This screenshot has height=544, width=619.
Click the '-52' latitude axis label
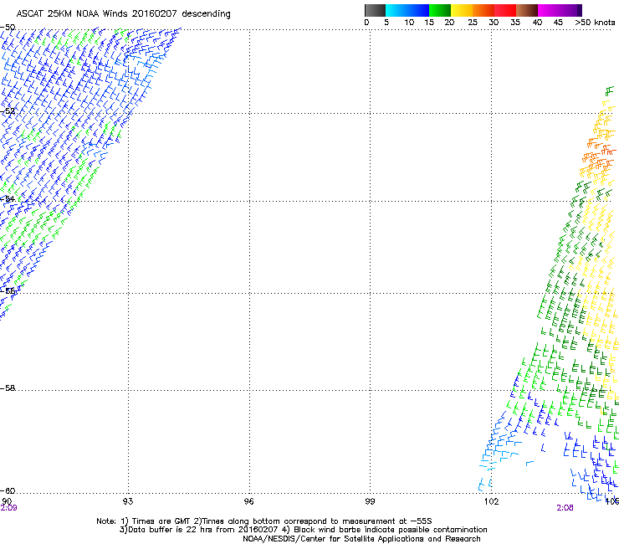(8, 111)
